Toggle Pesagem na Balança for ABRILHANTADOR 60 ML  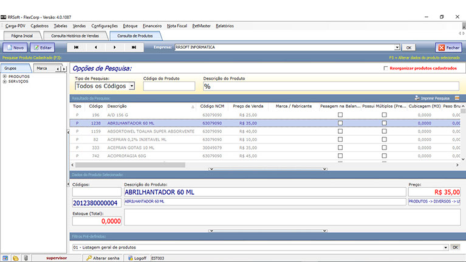tap(340, 123)
